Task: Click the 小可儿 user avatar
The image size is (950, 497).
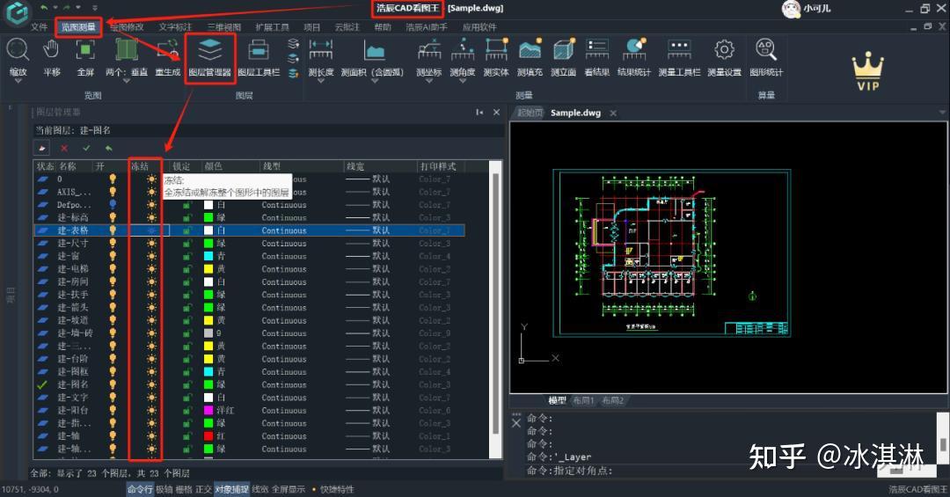Action: pyautogui.click(x=790, y=9)
